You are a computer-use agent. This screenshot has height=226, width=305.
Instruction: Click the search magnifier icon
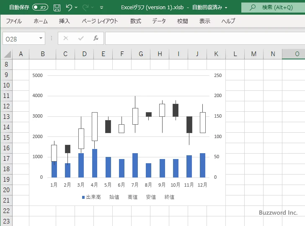(253, 8)
